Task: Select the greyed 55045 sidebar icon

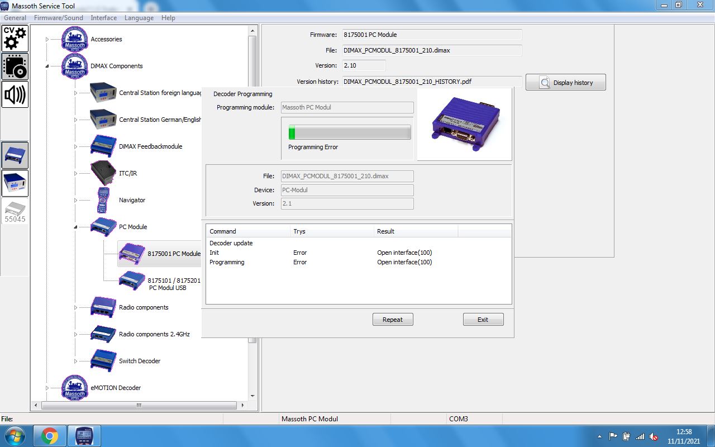Action: (15, 211)
